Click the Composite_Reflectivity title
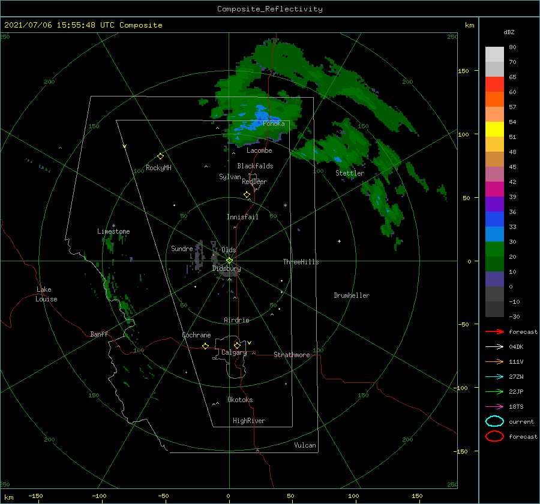The image size is (540, 504). pyautogui.click(x=270, y=9)
